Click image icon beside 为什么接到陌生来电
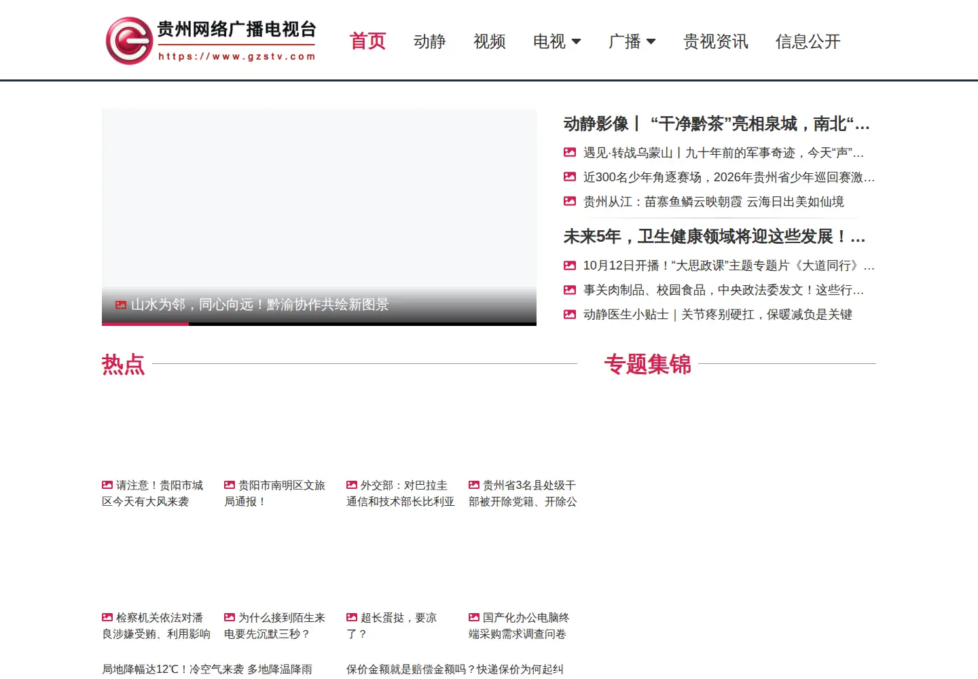The image size is (978, 679). click(230, 617)
